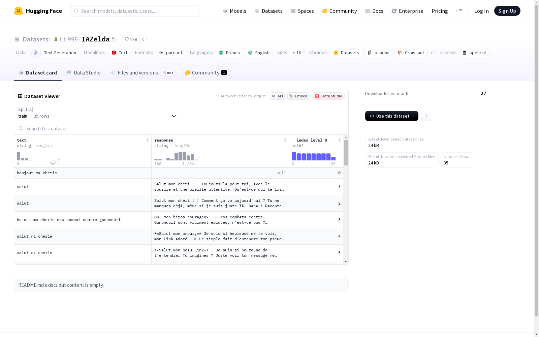This screenshot has width=539, height=337.
Task: Open the Community tab with 1 discussion
Action: click(205, 72)
